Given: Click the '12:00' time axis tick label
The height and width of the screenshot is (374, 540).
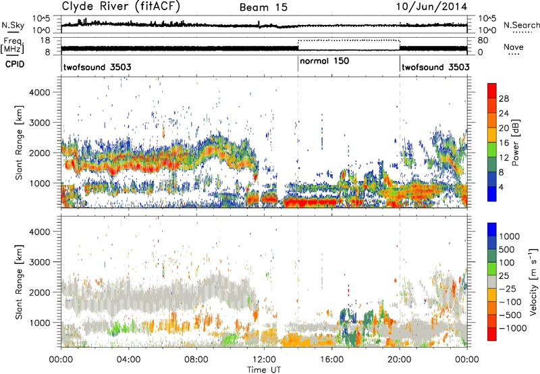Looking at the screenshot, I should click(264, 360).
